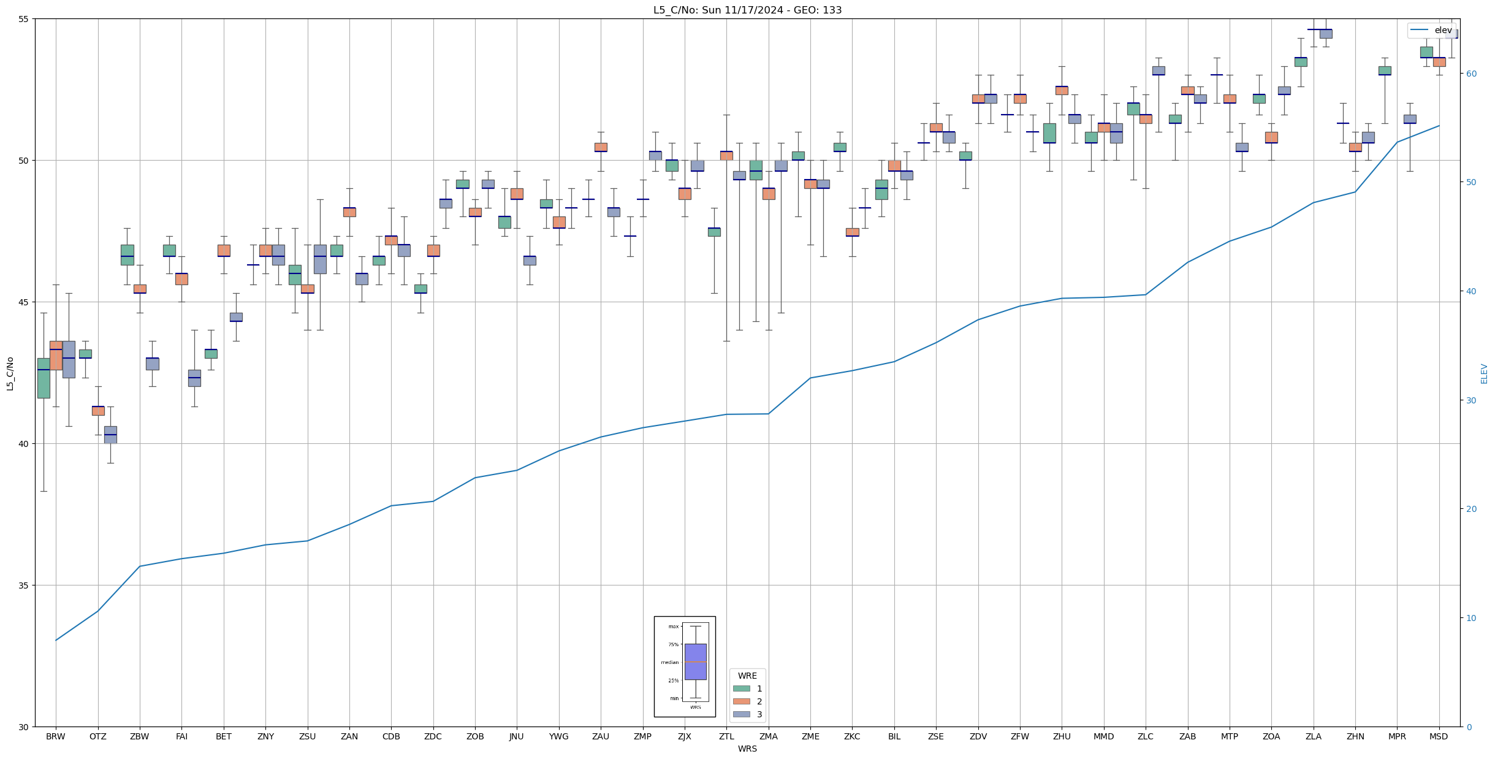The height and width of the screenshot is (759, 1495).
Task: Click the ELEV right axis label
Action: click(1484, 373)
